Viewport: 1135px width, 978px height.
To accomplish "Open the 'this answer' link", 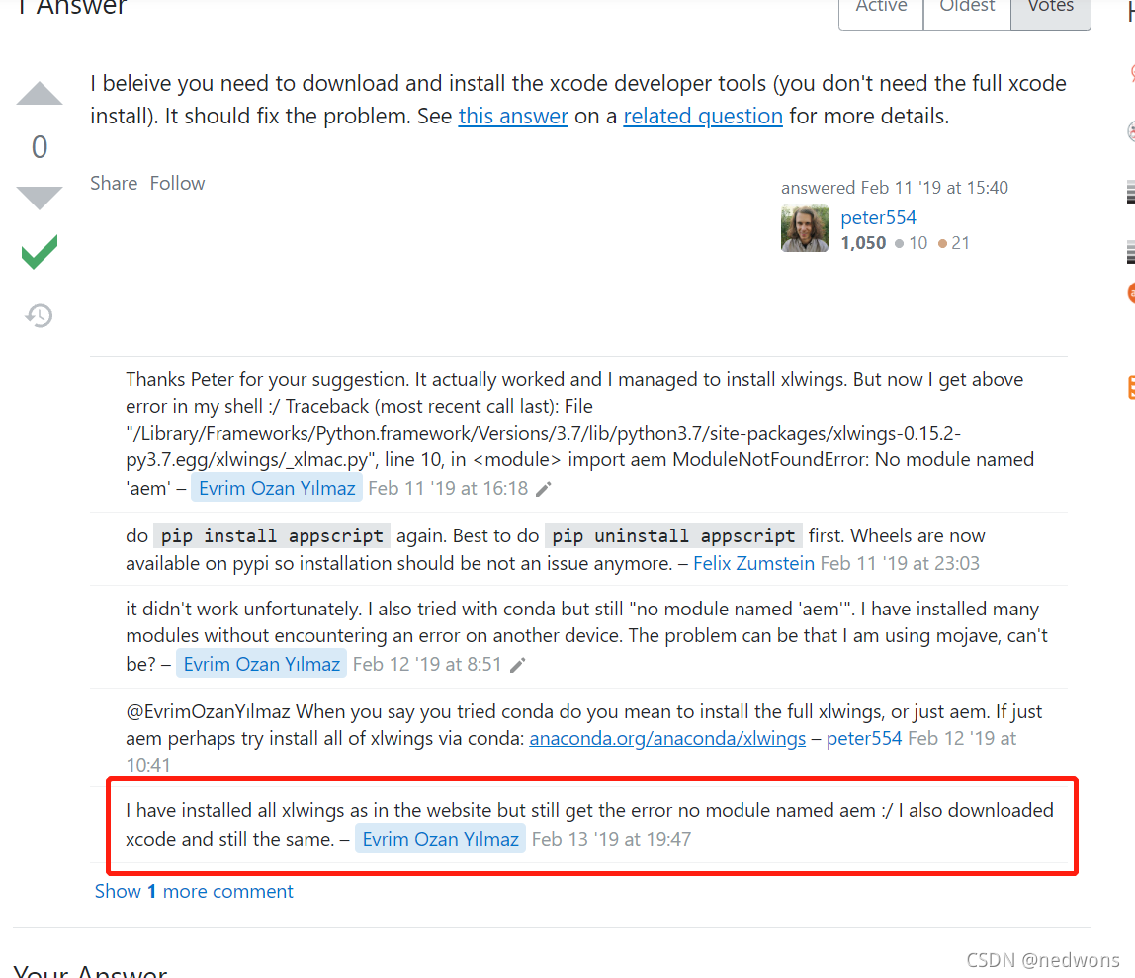I will pyautogui.click(x=513, y=116).
